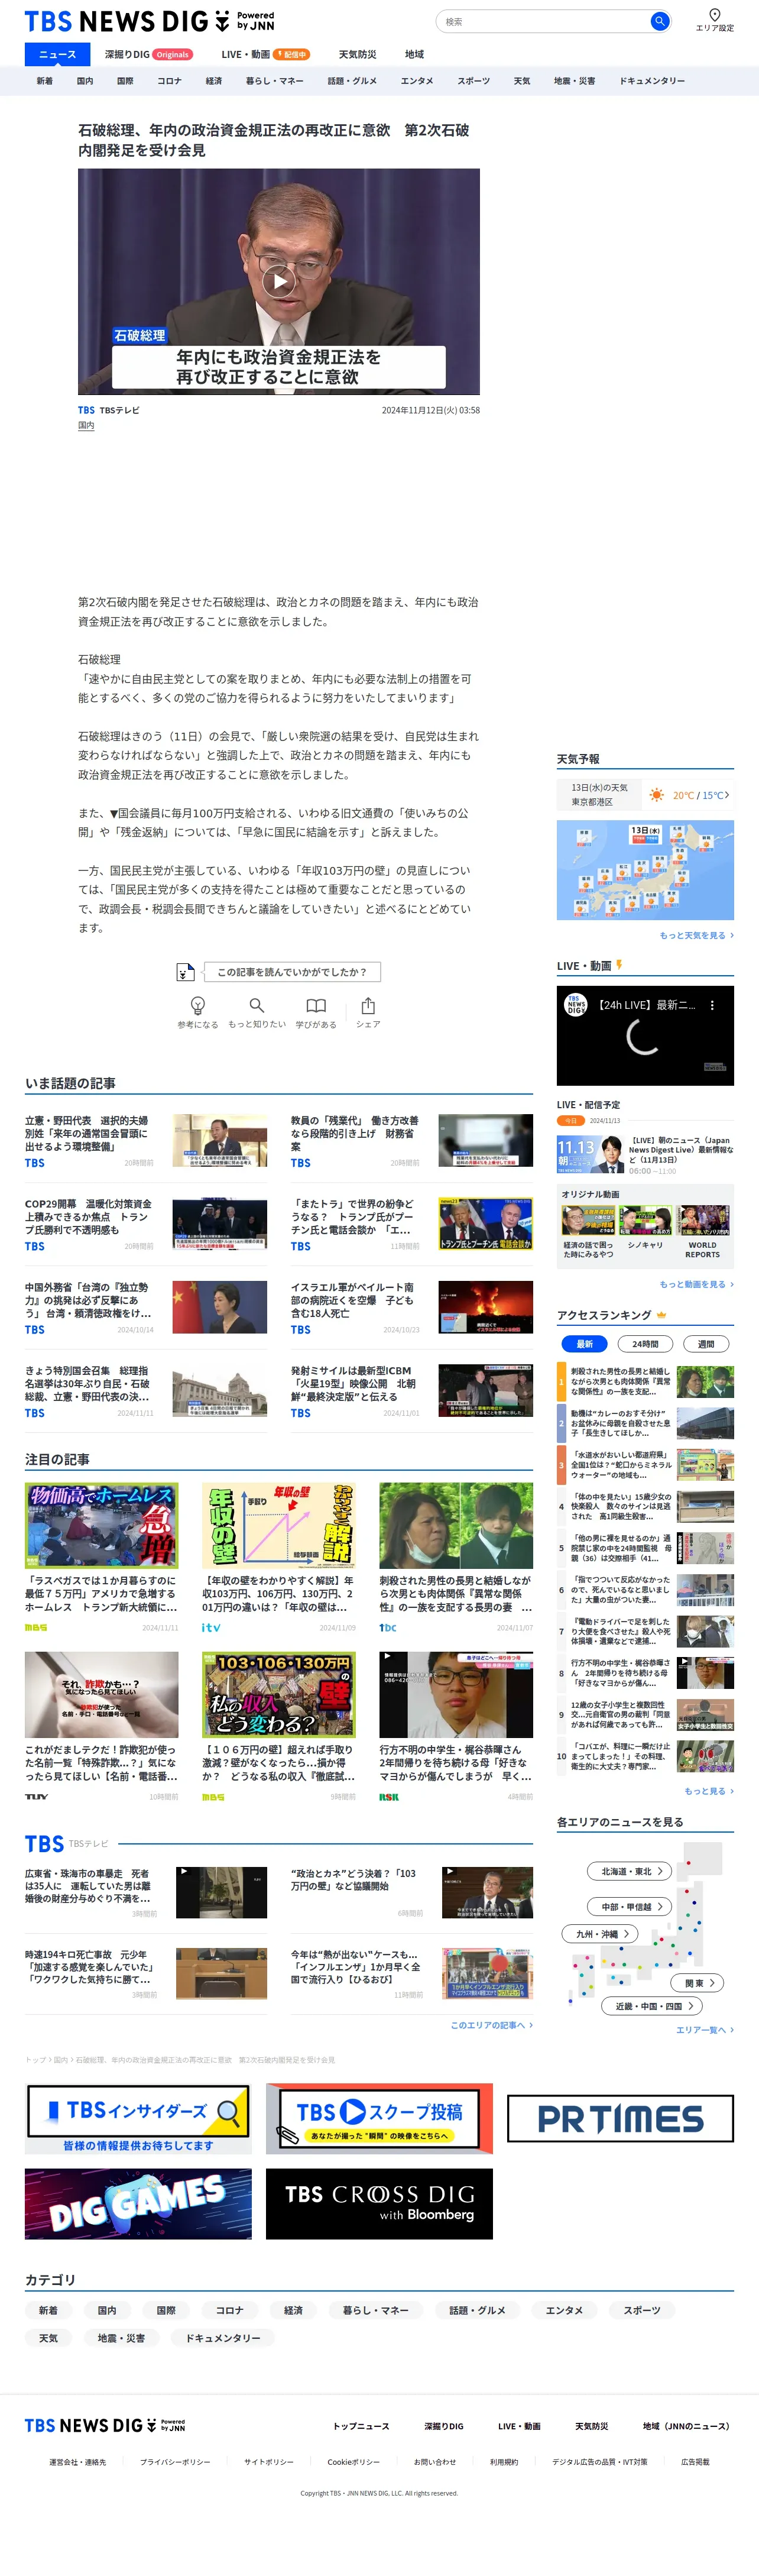
Task: Click the footer TBS NEWS DIG logo
Action: coord(105,2425)
